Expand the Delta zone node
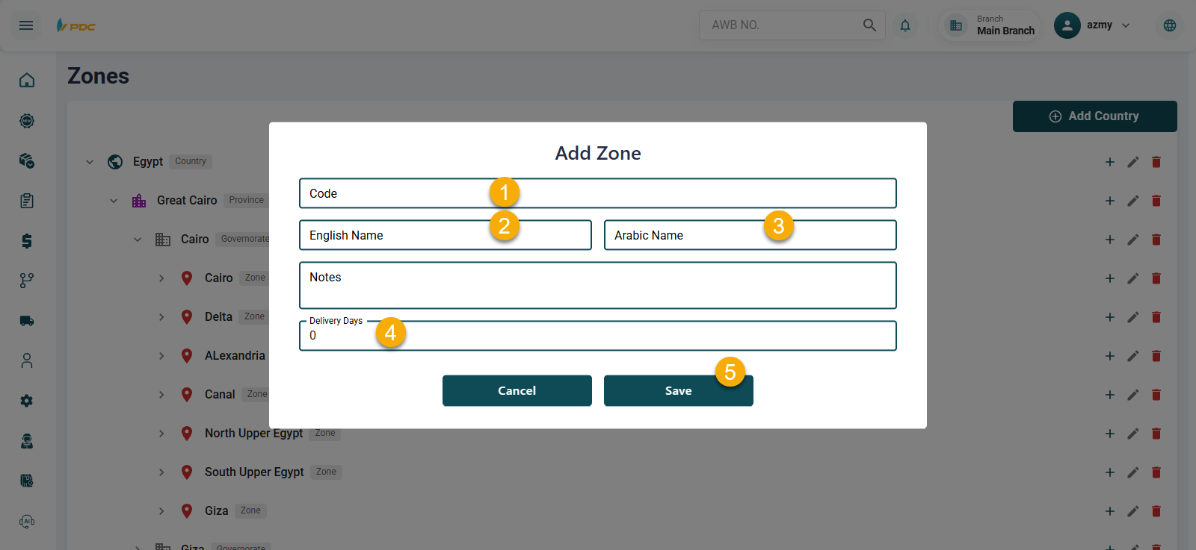This screenshot has width=1196, height=550. click(x=161, y=317)
